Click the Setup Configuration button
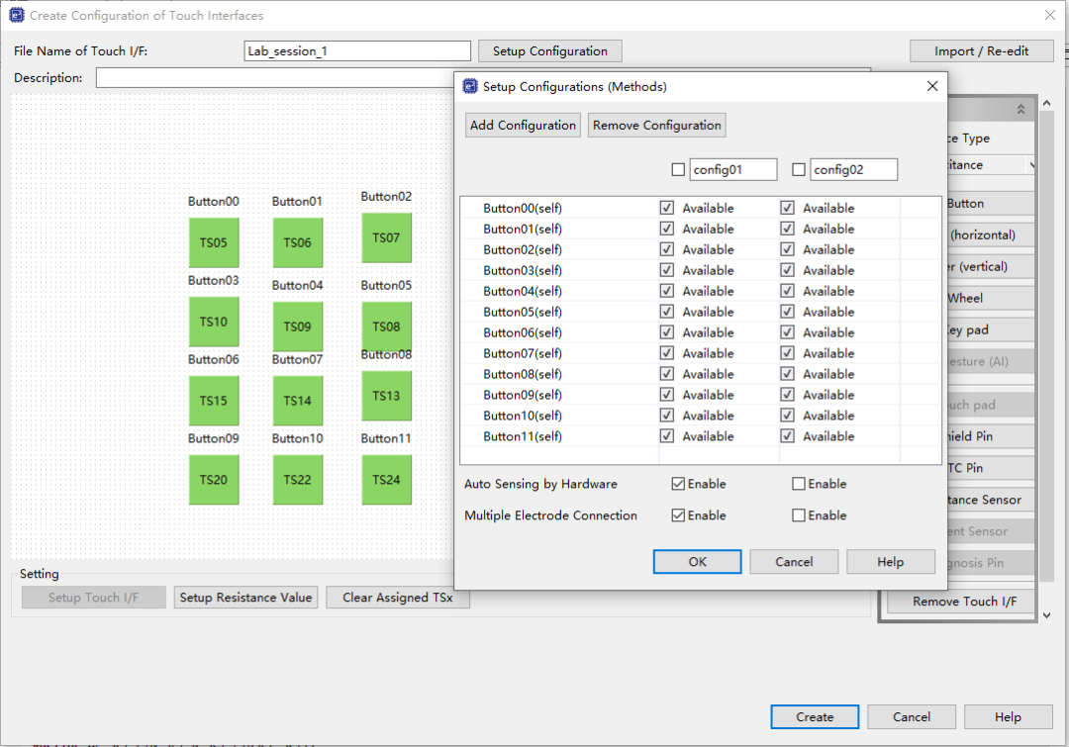The image size is (1069, 747). pos(549,51)
